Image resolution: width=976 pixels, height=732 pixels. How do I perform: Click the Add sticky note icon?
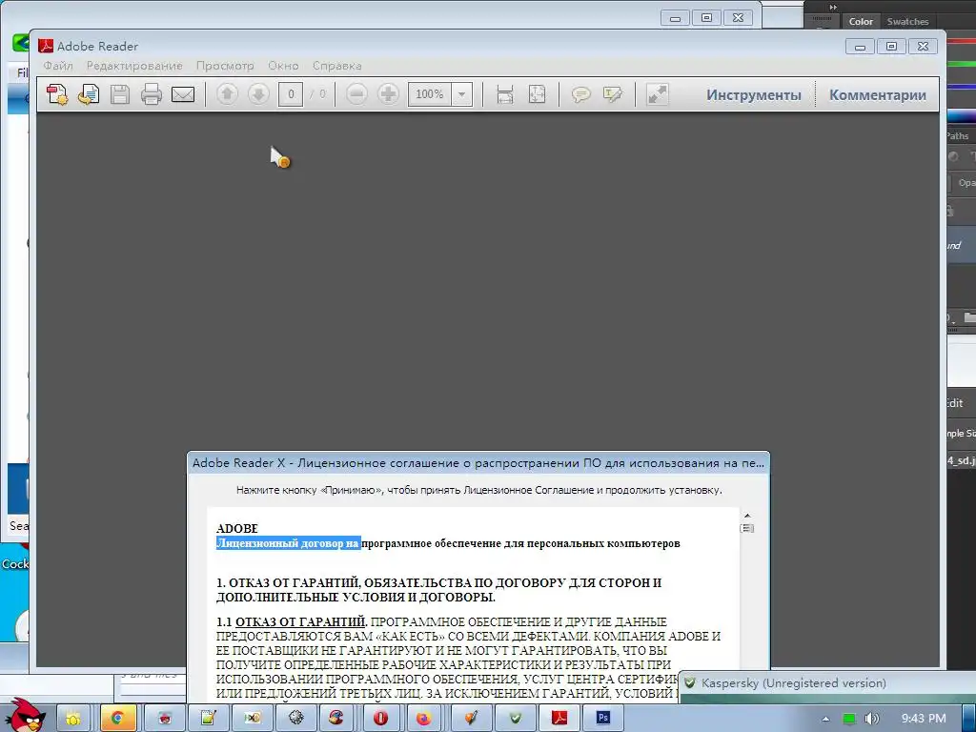[x=580, y=94]
